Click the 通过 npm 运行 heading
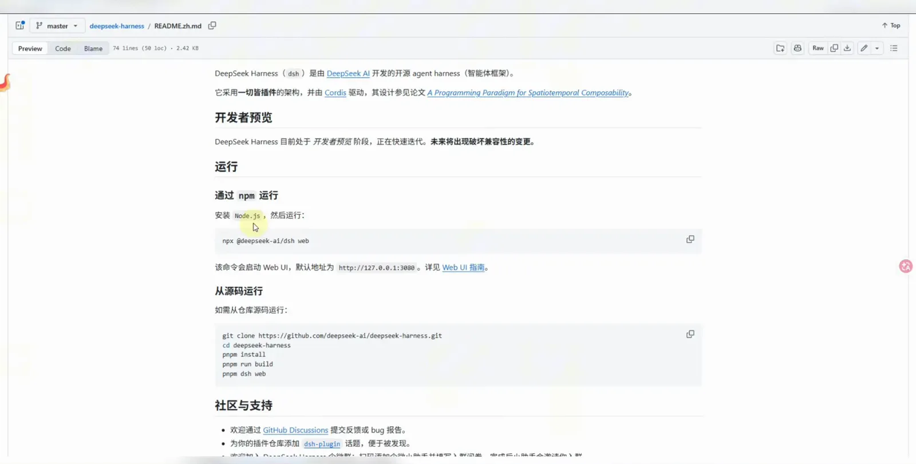 246,195
